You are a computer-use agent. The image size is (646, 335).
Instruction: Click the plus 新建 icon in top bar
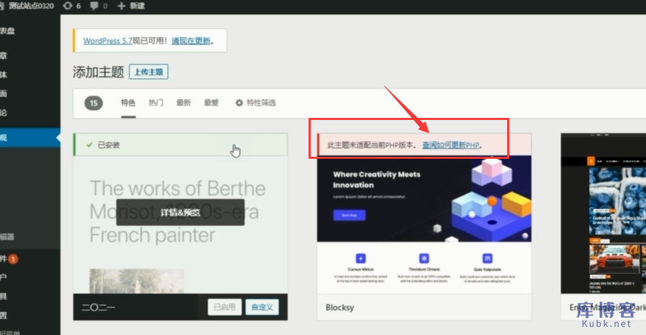(x=121, y=6)
